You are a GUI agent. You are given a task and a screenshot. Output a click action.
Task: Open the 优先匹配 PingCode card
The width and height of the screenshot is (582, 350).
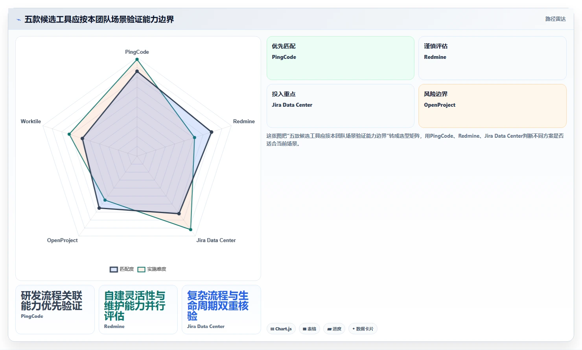click(341, 58)
